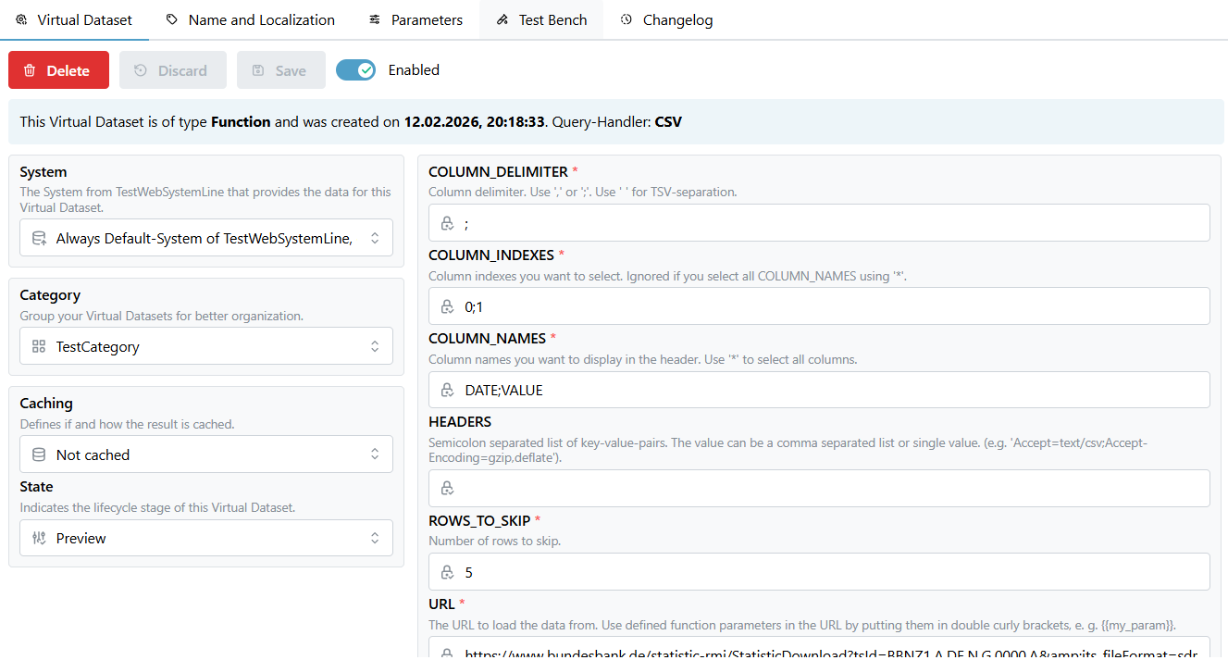Click the lock icon in COLUMN_DELIMITER field
Screen dimensions: 1228x660
click(x=447, y=223)
